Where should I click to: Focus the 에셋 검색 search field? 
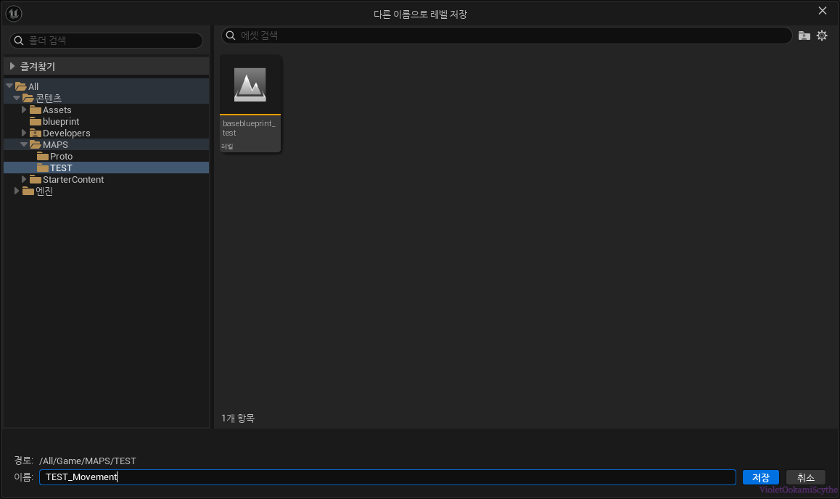[506, 36]
